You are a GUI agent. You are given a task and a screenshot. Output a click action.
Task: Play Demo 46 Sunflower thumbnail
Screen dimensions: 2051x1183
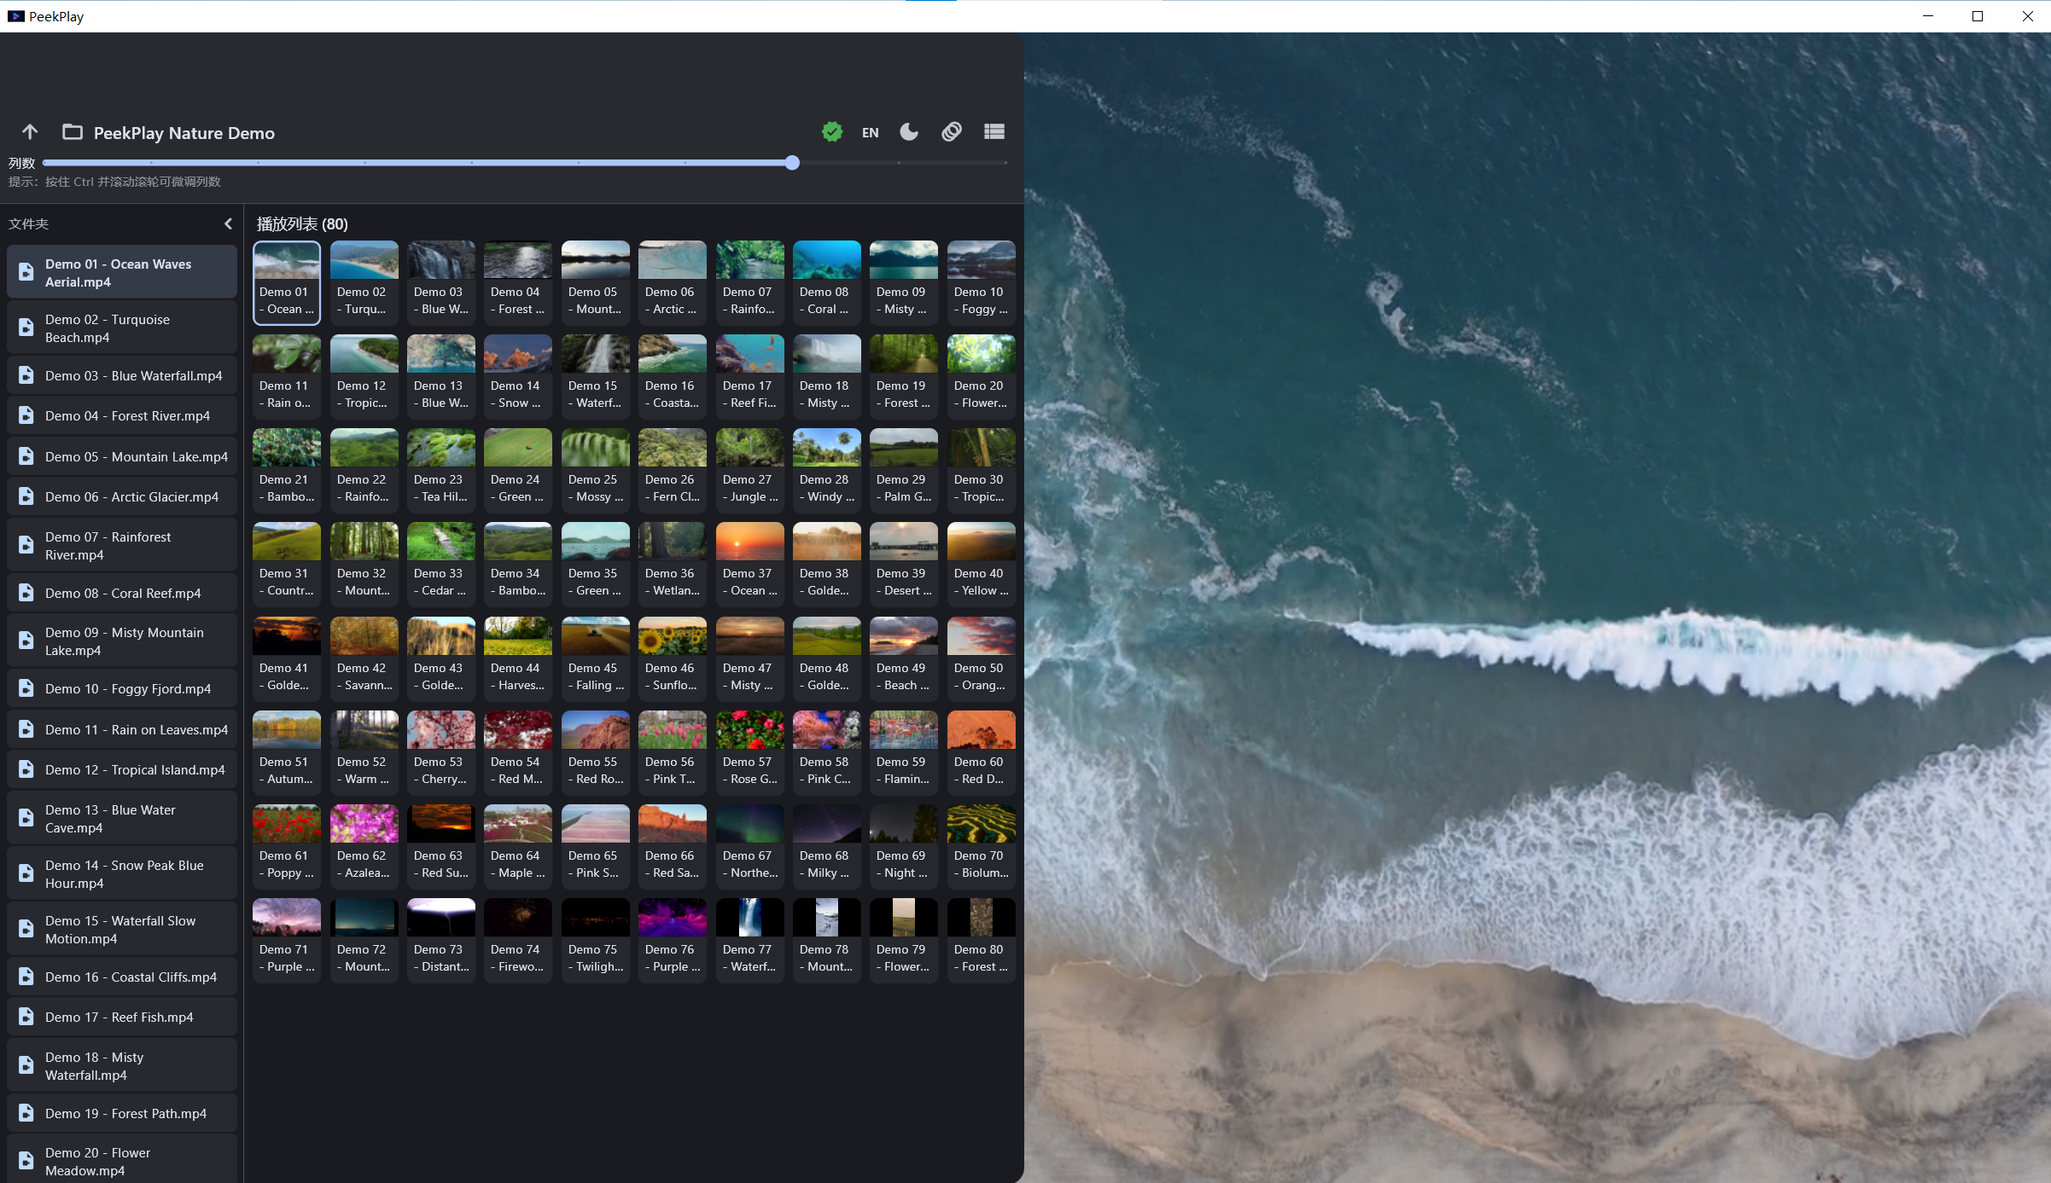pos(673,658)
